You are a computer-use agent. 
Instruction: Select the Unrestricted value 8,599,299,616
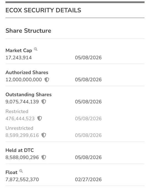(22, 135)
